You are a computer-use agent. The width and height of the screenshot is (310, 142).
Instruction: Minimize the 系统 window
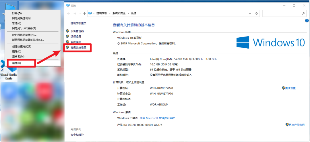[284, 5]
